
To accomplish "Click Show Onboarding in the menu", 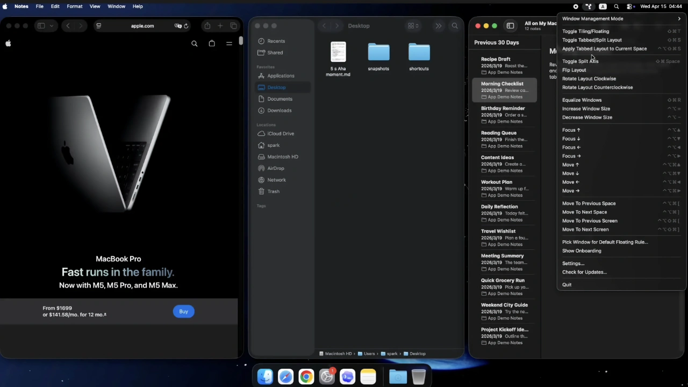I will click(x=621, y=250).
